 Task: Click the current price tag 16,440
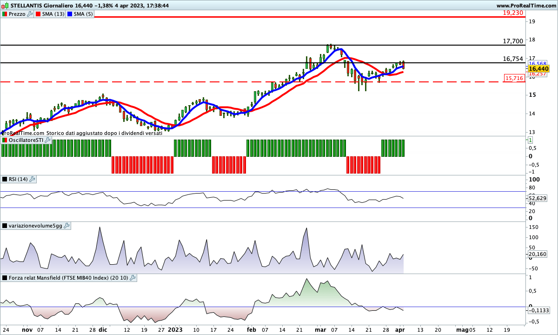pos(539,68)
